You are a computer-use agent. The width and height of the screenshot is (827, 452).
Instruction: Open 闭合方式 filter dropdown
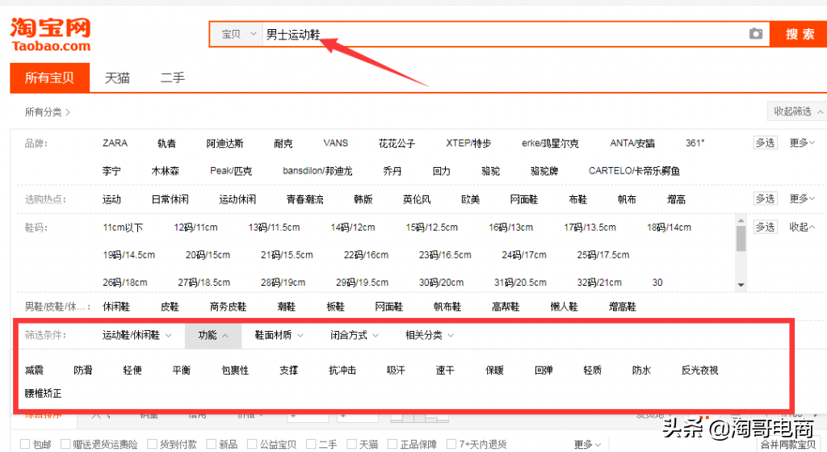[x=354, y=335]
